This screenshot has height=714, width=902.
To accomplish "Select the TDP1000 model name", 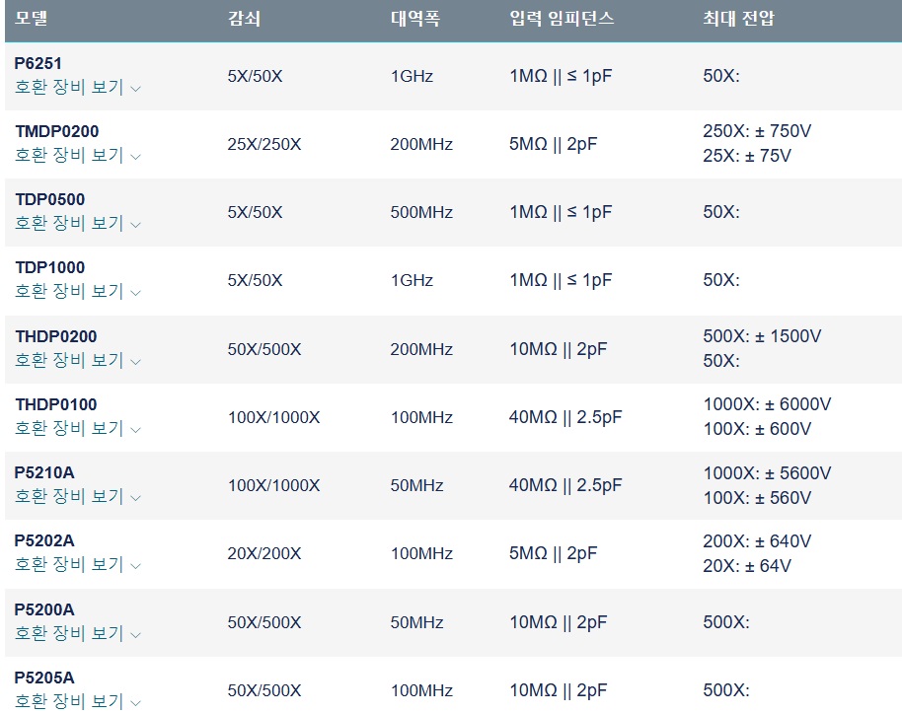I will [50, 268].
